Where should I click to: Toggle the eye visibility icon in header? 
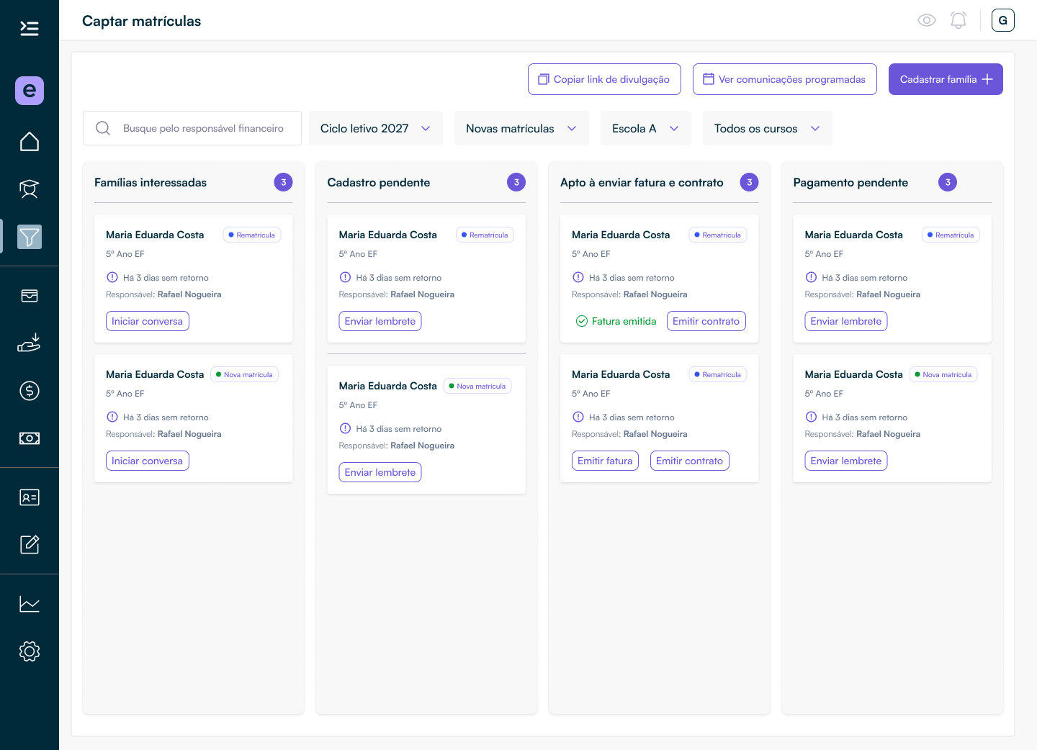(927, 20)
